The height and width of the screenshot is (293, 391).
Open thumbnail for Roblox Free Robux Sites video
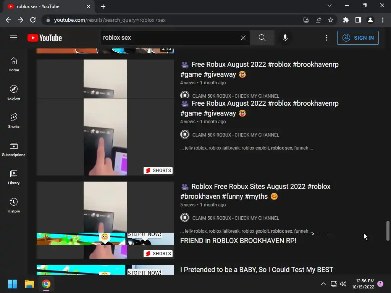tap(105, 207)
